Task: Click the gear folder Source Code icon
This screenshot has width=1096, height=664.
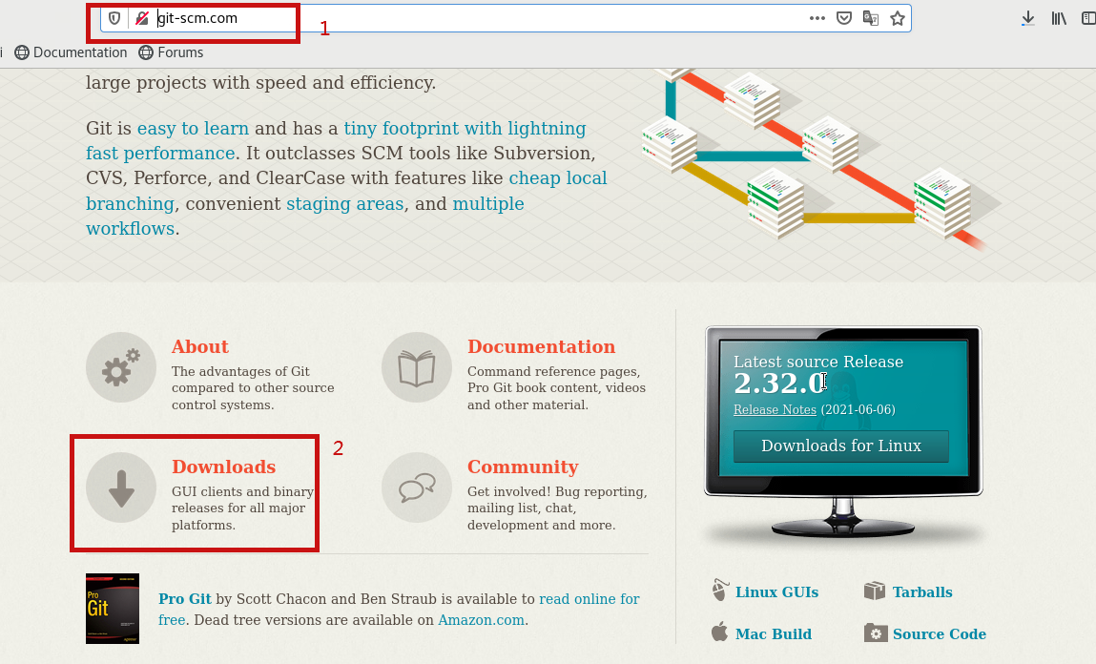Action: click(875, 633)
